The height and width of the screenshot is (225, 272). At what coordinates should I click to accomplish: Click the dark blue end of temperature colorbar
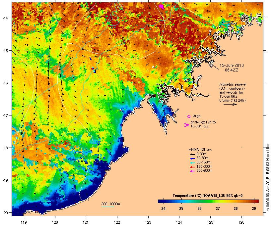coord(161,201)
